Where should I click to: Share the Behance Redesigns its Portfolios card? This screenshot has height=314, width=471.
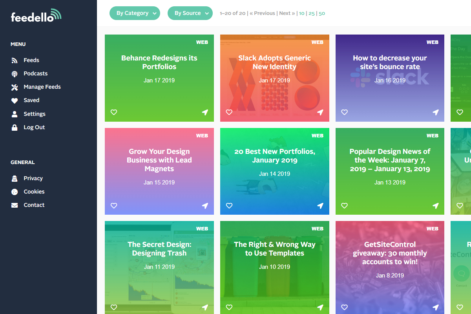point(205,112)
